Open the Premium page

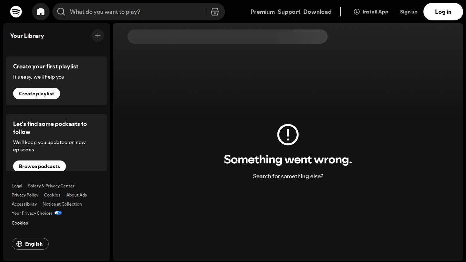tap(262, 12)
